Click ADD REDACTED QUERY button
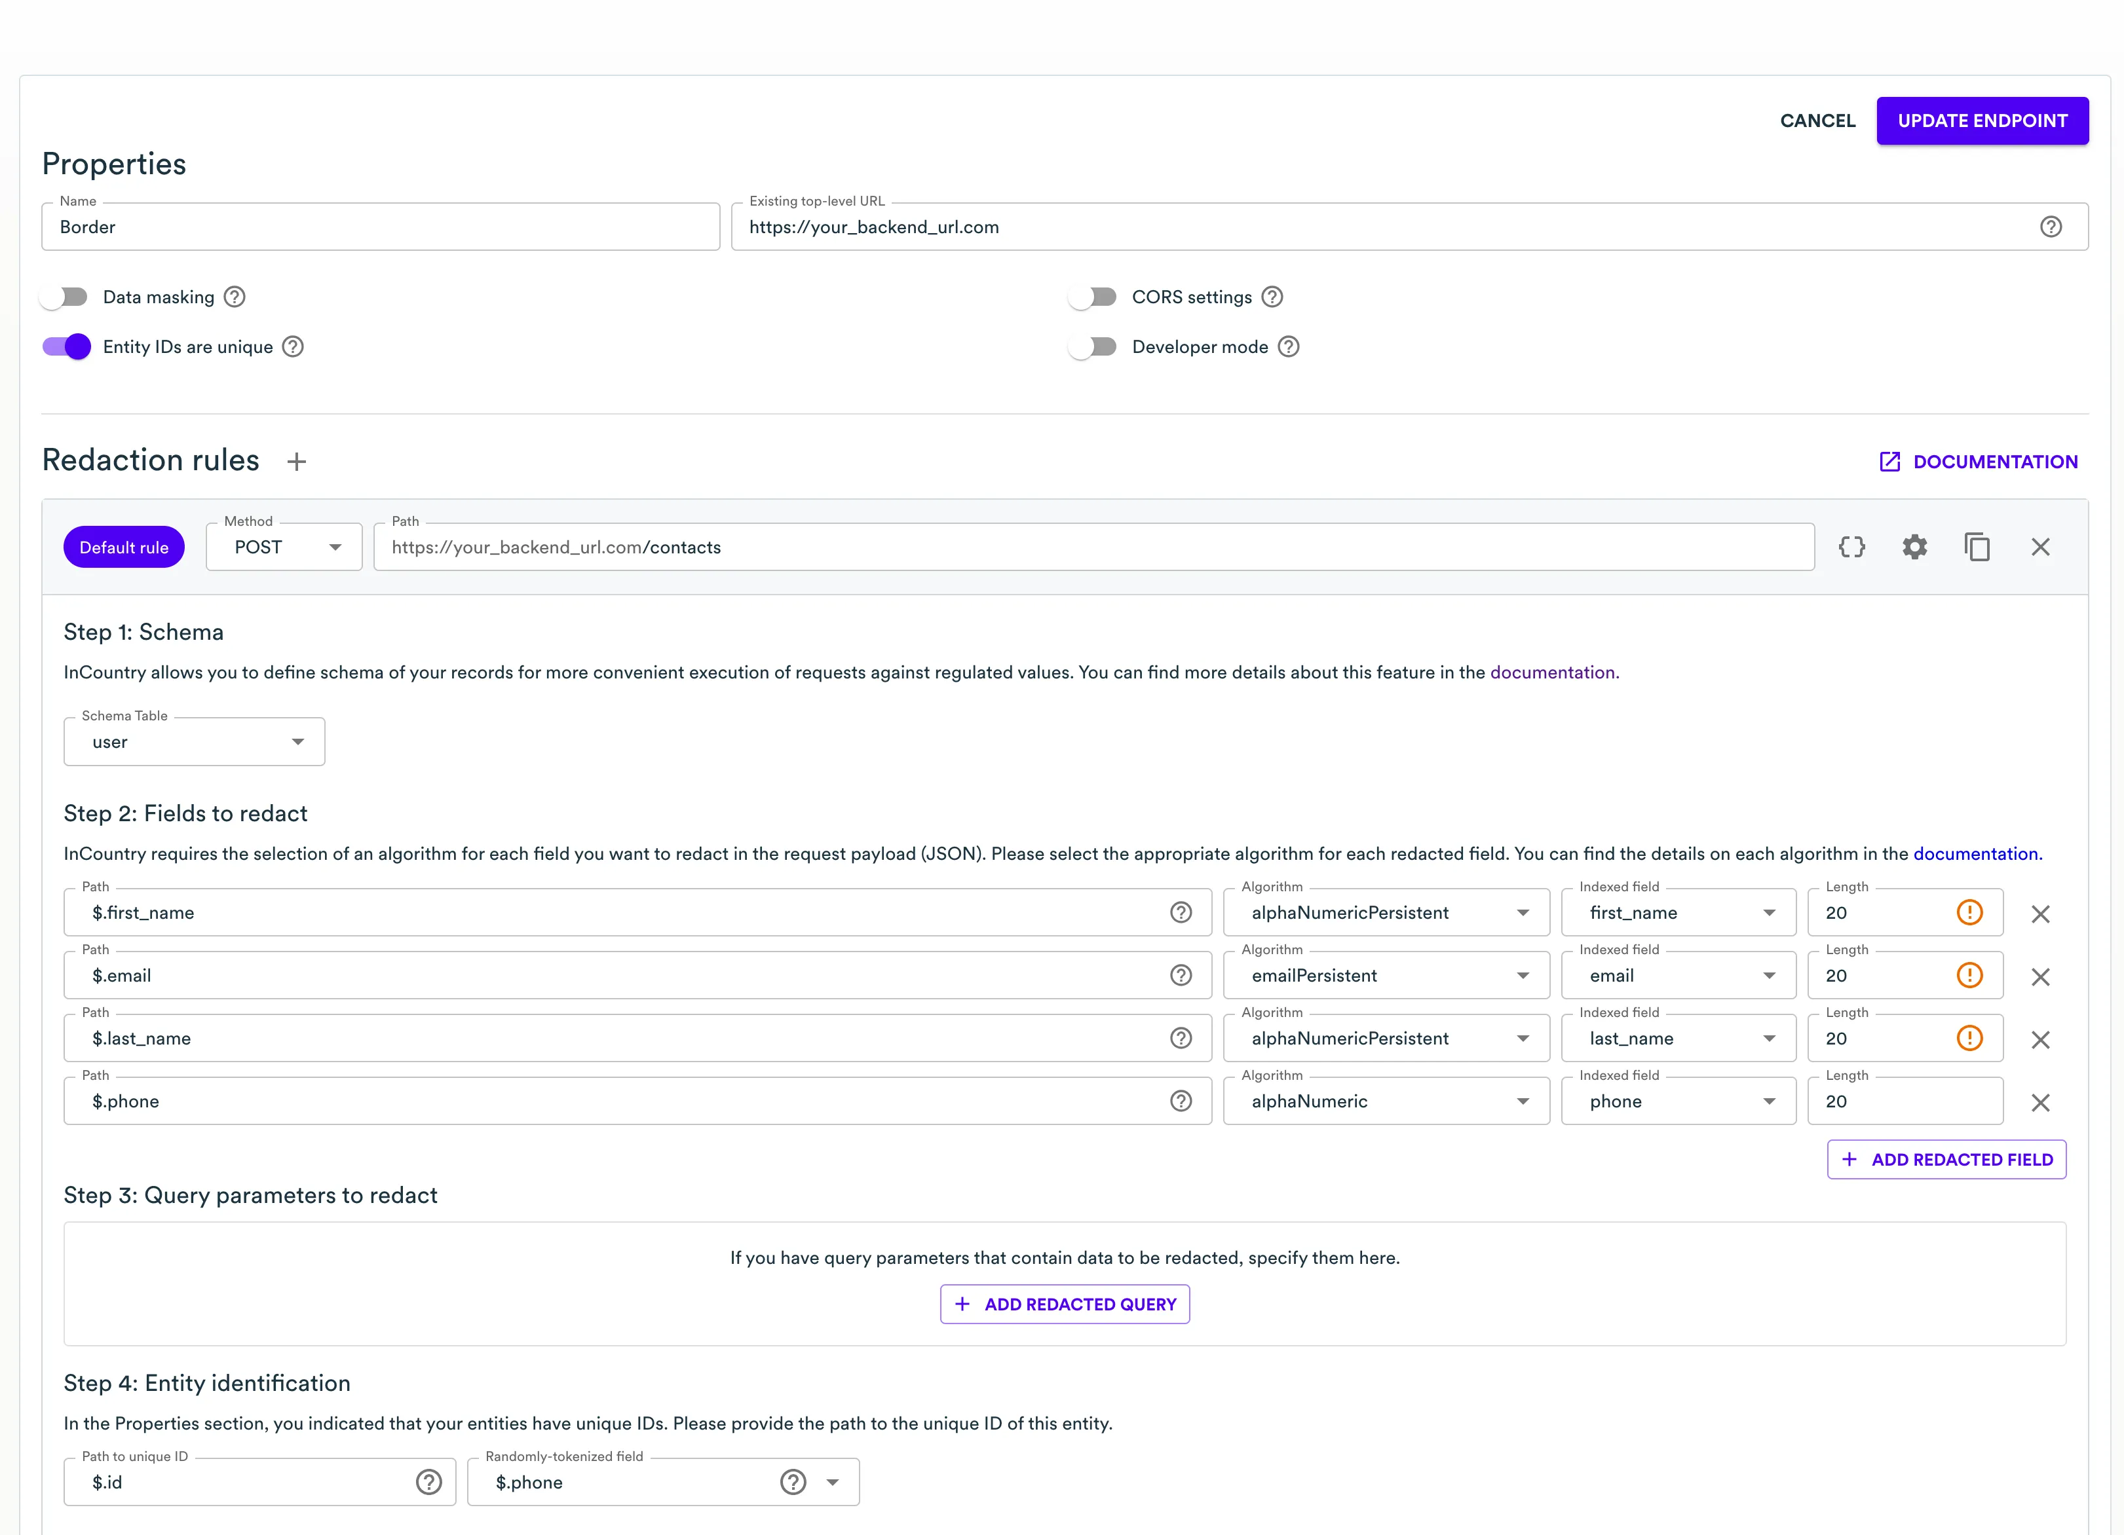This screenshot has height=1535, width=2124. coord(1065,1304)
